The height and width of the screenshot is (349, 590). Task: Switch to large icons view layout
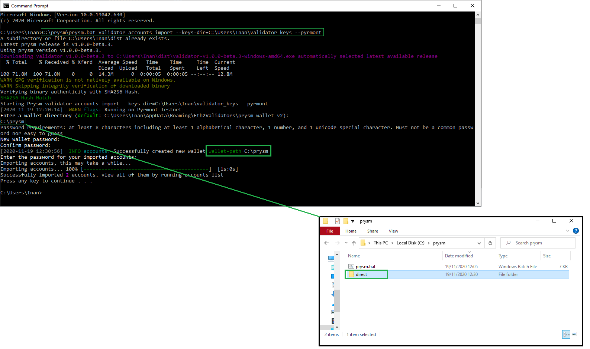574,334
